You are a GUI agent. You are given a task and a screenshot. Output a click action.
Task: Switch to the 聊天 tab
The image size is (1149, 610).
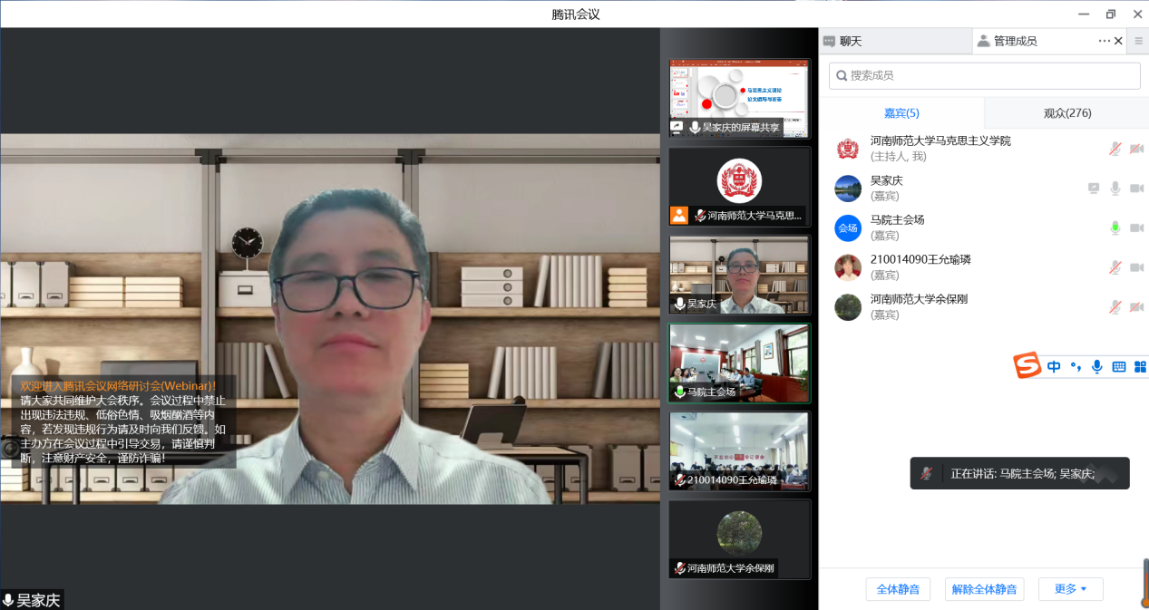850,41
